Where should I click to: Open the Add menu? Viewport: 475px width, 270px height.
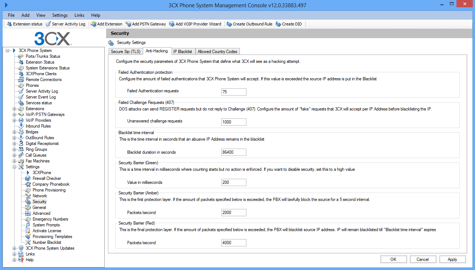pos(25,15)
